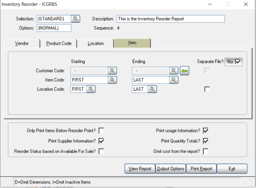Open lookup for Starting Location Code
The height and width of the screenshot is (188, 256).
tap(91, 89)
